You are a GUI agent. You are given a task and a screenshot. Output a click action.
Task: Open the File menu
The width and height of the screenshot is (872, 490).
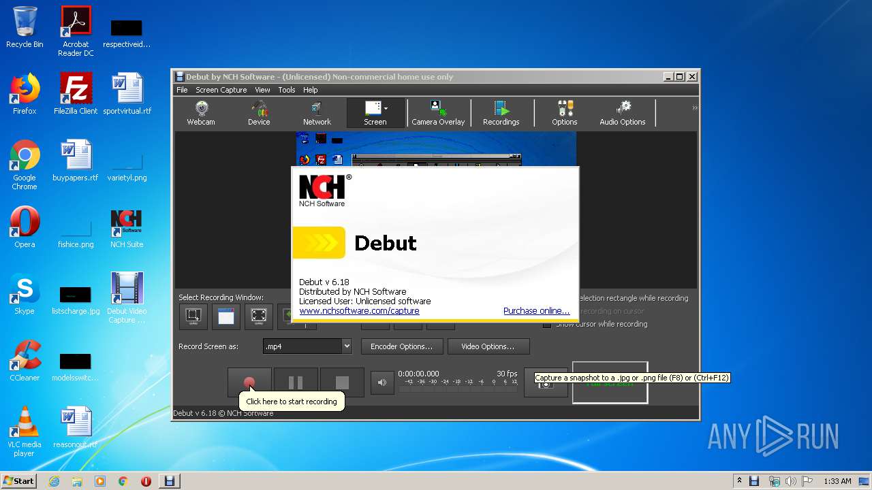(182, 90)
